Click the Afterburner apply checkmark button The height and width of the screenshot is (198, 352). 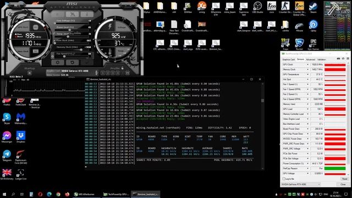(x=87, y=62)
